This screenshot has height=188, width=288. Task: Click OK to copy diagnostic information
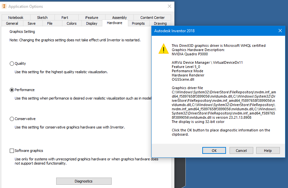(214, 151)
